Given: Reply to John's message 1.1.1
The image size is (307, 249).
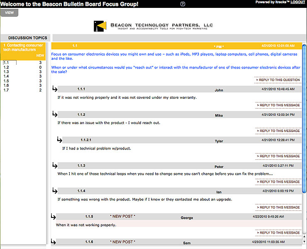Looking at the screenshot, I should [x=278, y=105].
